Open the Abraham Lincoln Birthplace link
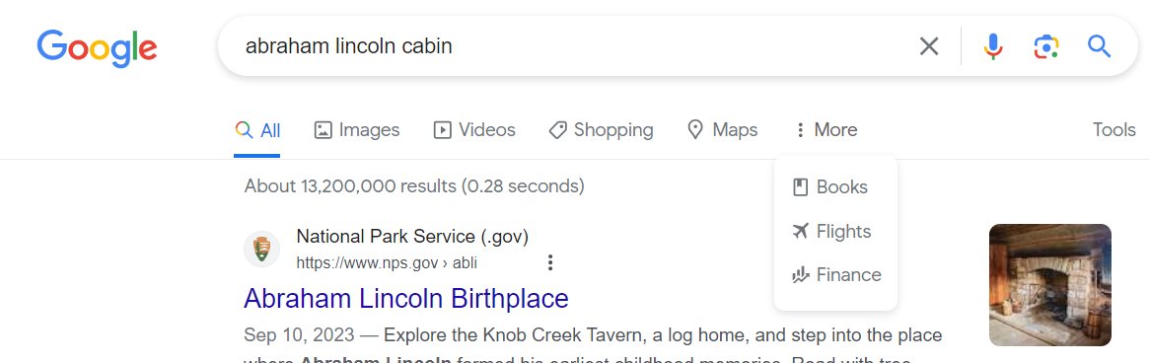Screen dimensions: 1149x363 tap(406, 299)
